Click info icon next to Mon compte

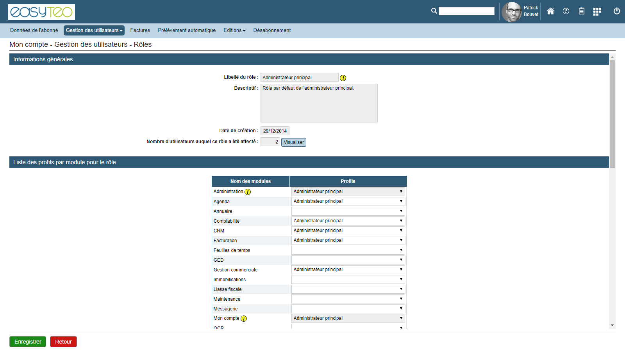point(244,319)
